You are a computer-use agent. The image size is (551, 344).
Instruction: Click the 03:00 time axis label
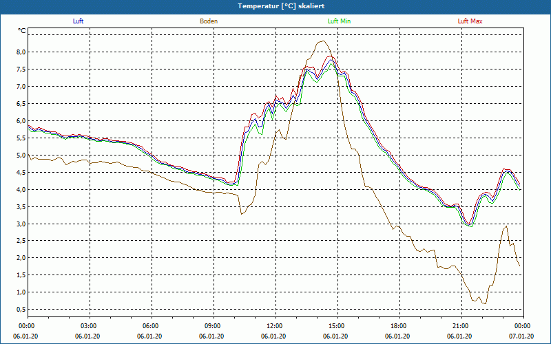coord(90,326)
